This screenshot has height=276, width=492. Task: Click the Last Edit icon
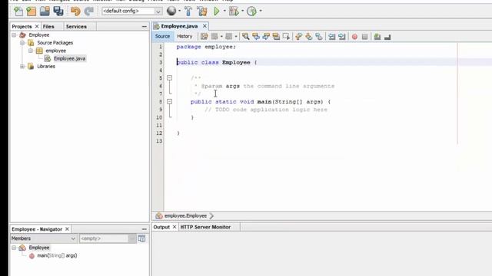pos(204,37)
